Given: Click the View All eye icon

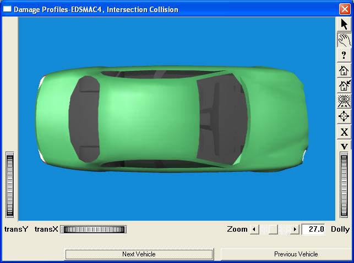Looking at the screenshot, I should 344,101.
